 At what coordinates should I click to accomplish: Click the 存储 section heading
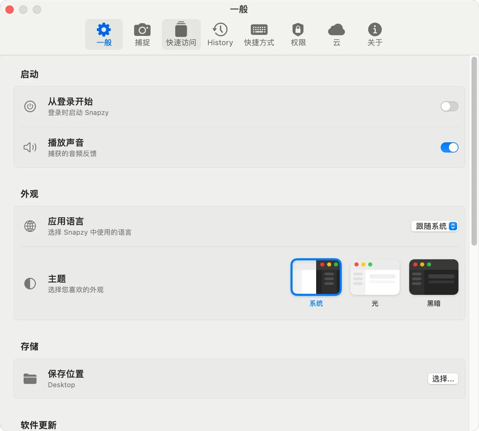29,347
